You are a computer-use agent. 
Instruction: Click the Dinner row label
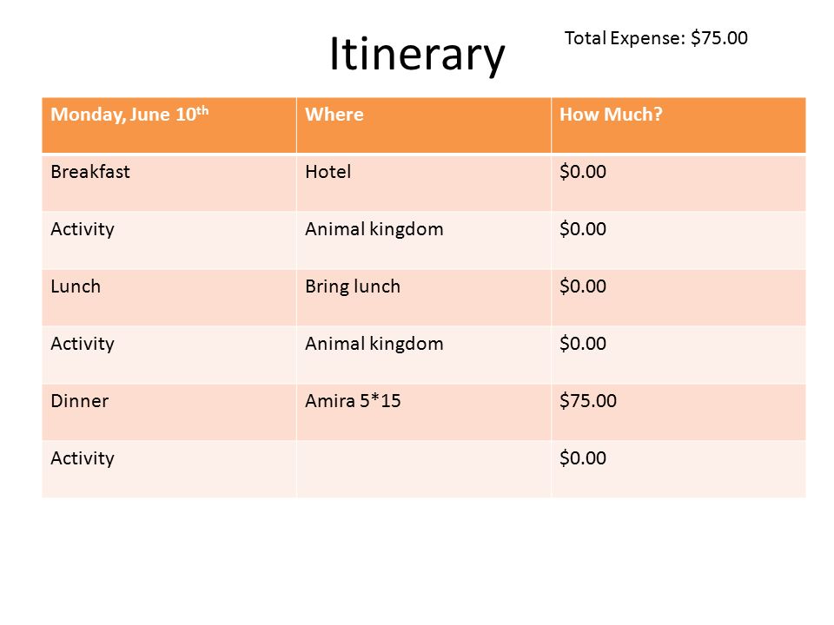coord(169,411)
